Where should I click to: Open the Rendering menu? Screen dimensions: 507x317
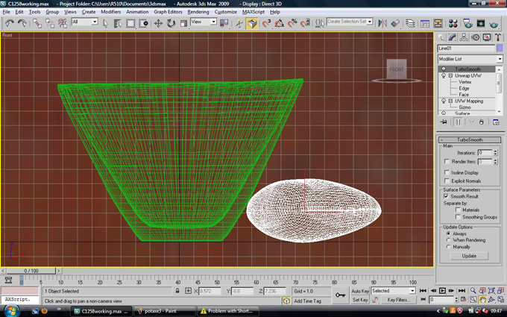click(x=198, y=12)
